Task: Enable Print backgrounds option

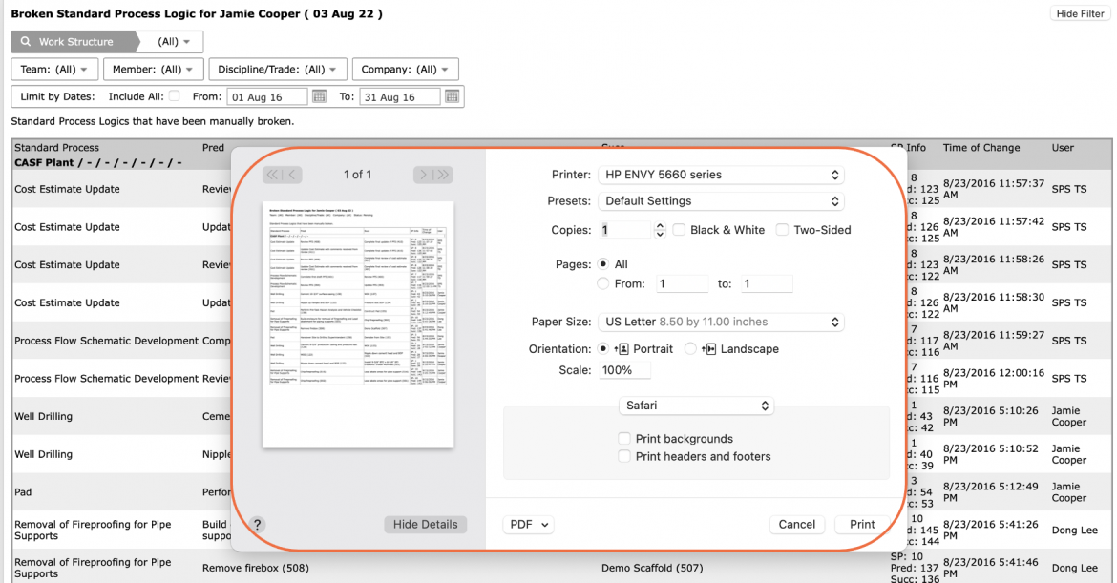Action: click(x=624, y=439)
